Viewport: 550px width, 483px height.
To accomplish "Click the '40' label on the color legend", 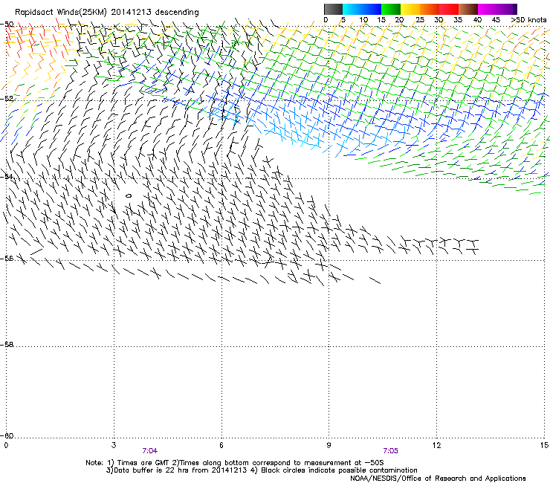I will pyautogui.click(x=477, y=20).
